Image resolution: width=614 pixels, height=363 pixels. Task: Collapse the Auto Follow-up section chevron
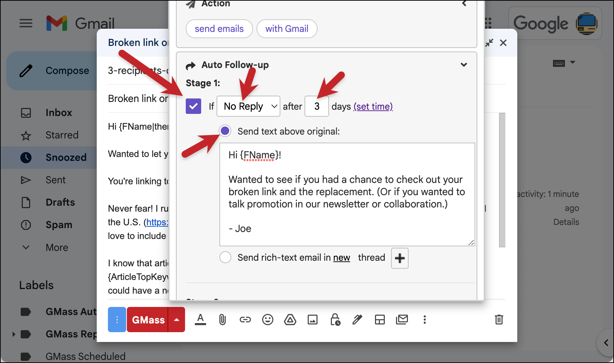coord(464,65)
